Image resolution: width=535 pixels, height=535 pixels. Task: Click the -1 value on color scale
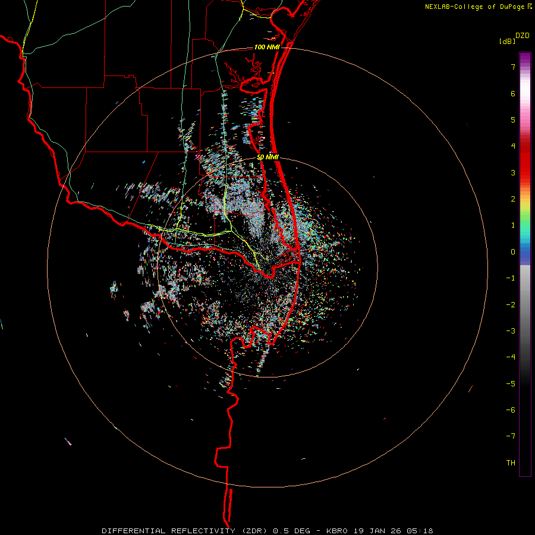point(511,278)
